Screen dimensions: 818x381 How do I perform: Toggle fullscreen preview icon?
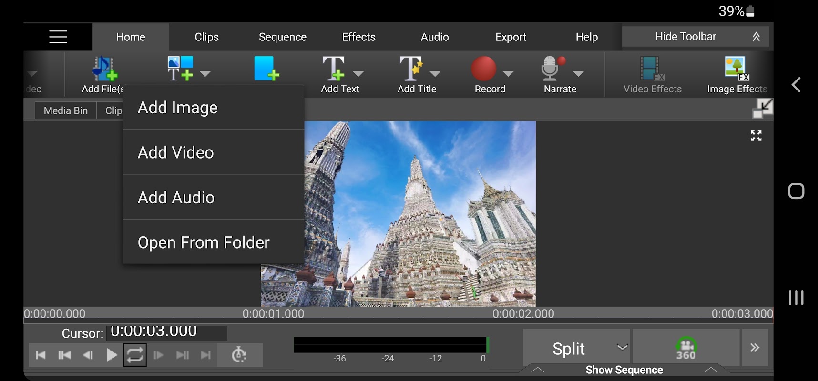pos(756,136)
